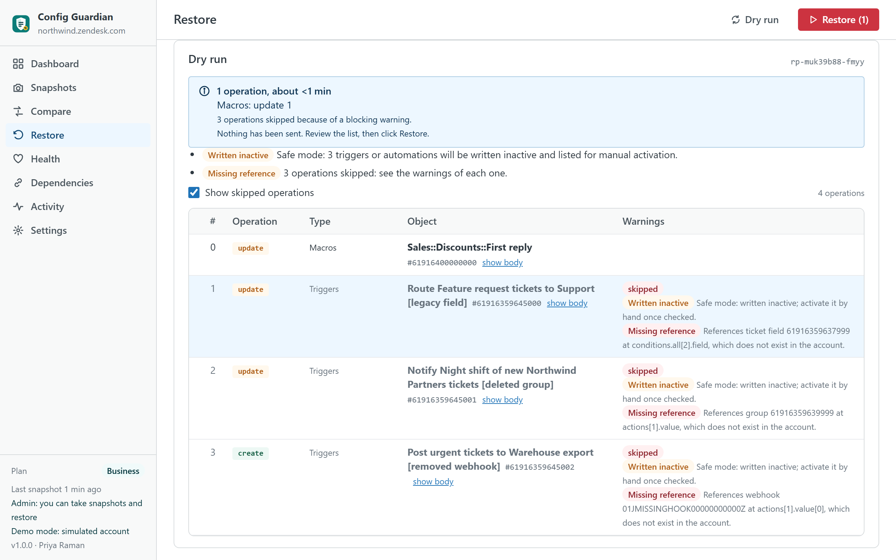
Task: Click the Macros type cell in row 0
Action: 323,248
